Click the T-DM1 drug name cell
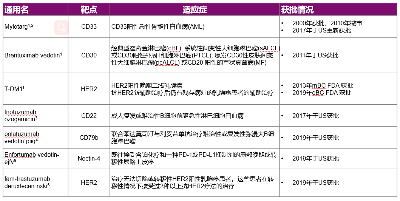400x201 pixels. tap(36, 89)
